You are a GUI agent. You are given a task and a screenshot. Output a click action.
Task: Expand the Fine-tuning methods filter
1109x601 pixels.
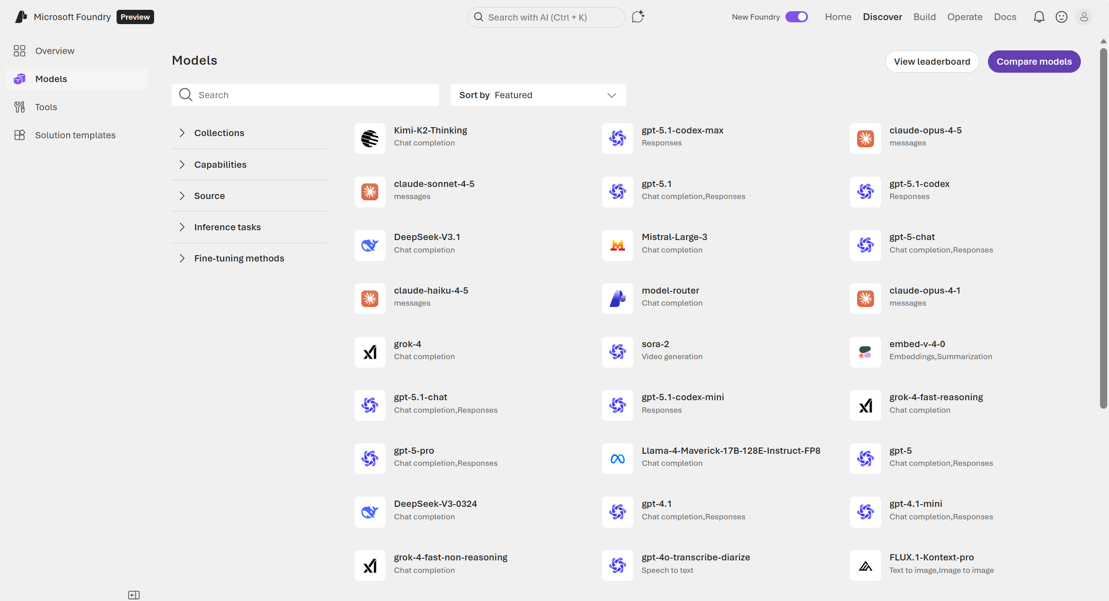point(239,258)
